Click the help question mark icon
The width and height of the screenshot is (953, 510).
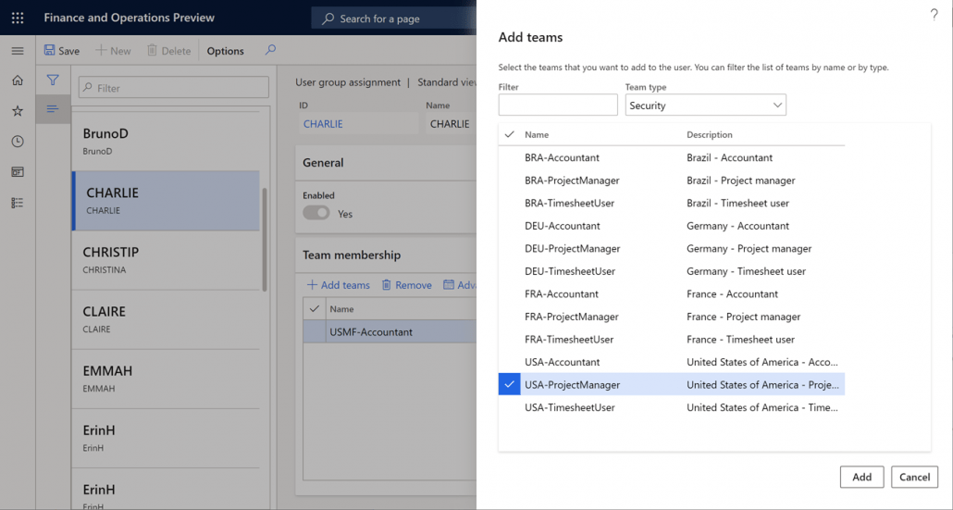934,15
